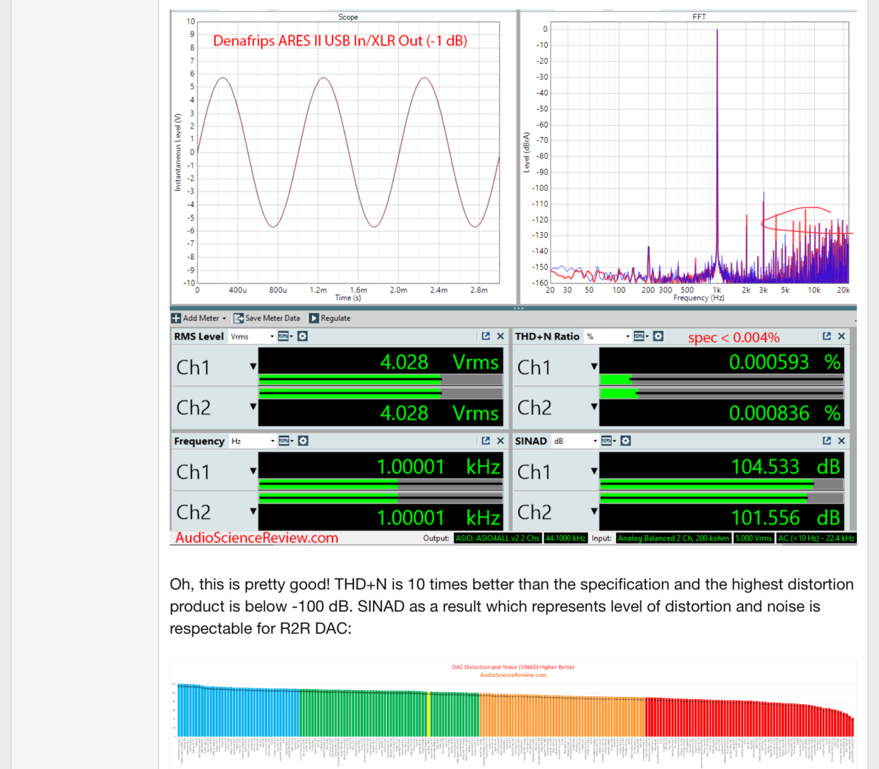Click the FFT graph title
Viewport: 879px width, 769px height.
coord(699,17)
